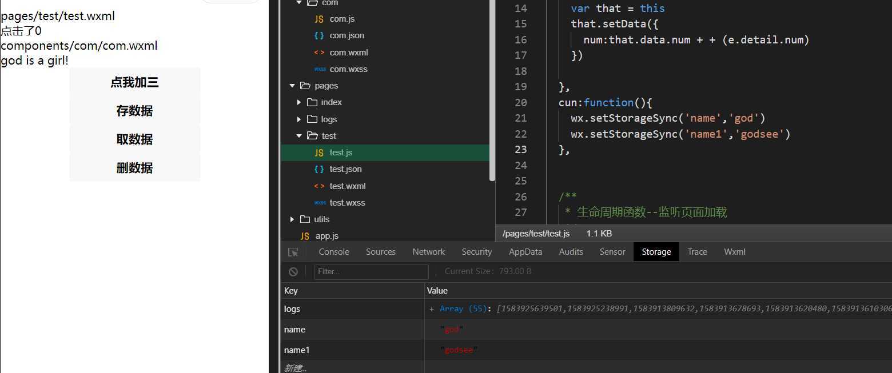Image resolution: width=892 pixels, height=373 pixels.
Task: Open the Trace tab
Action: pos(698,252)
